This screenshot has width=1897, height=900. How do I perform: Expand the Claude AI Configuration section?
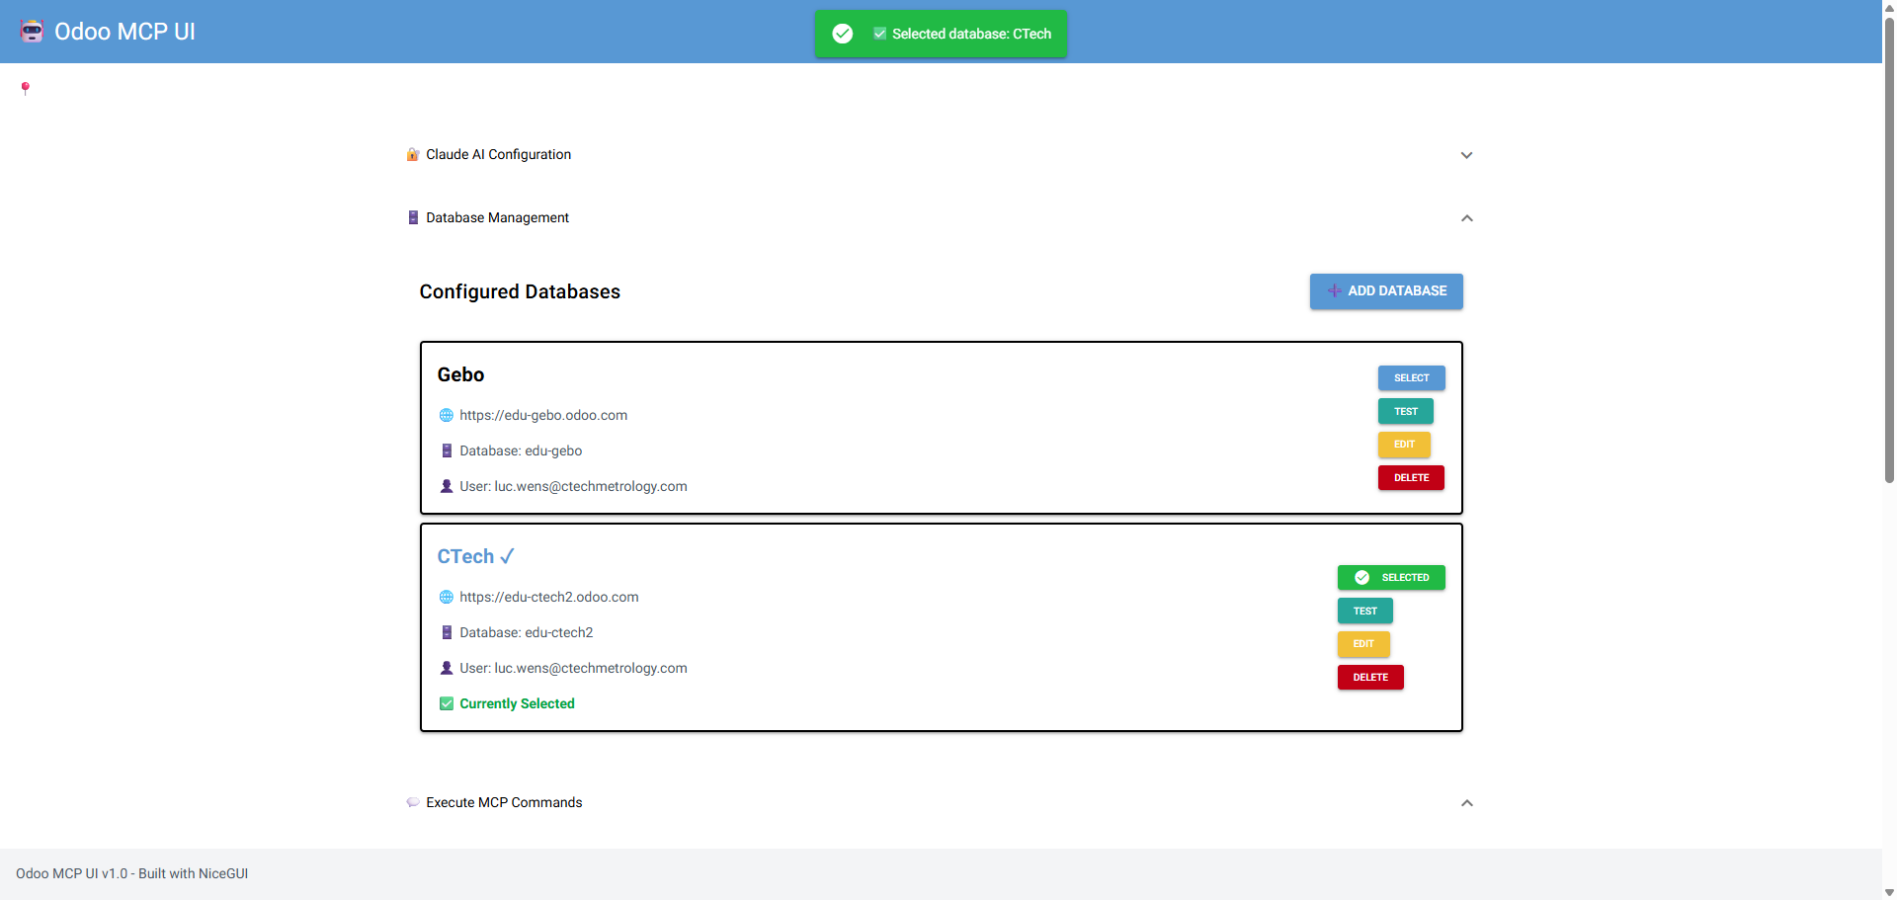[1466, 155]
